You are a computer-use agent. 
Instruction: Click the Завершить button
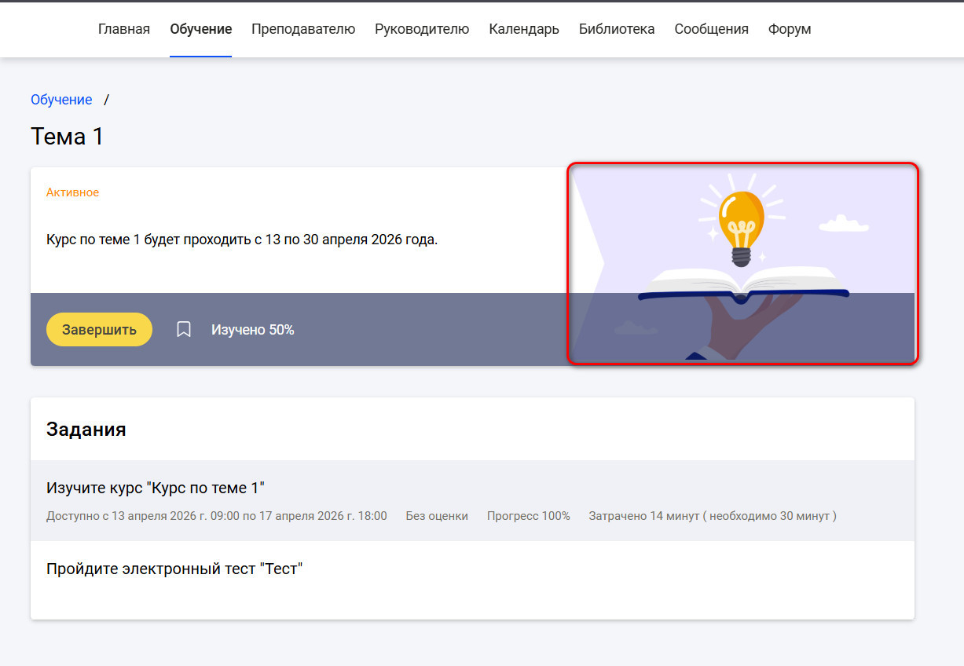(x=99, y=329)
